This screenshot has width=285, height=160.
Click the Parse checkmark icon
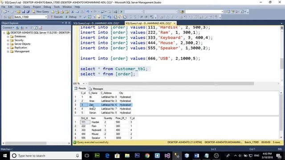coord(85,17)
